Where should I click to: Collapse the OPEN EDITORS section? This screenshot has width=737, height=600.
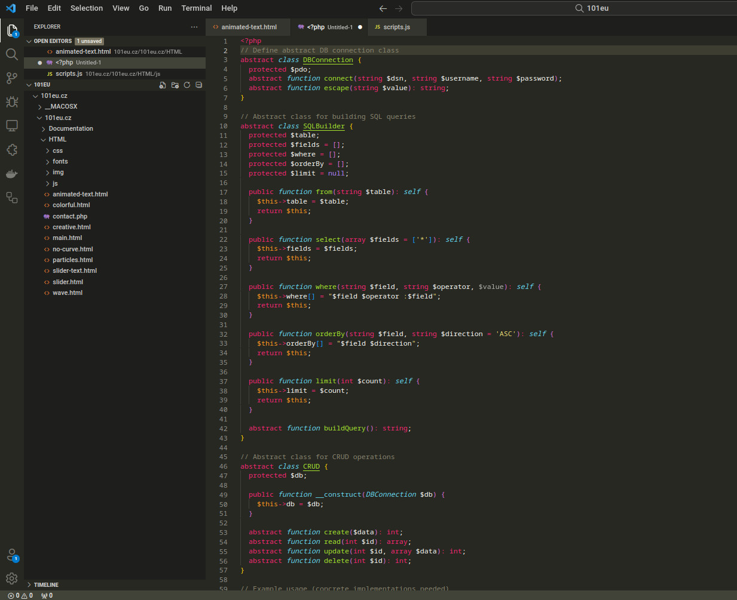click(x=52, y=41)
